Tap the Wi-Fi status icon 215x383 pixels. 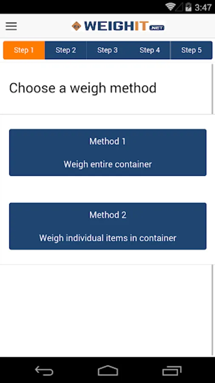[x=170, y=7]
